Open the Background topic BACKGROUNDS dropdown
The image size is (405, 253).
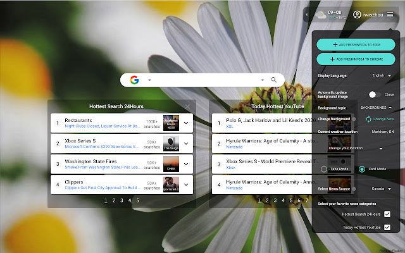(376, 108)
